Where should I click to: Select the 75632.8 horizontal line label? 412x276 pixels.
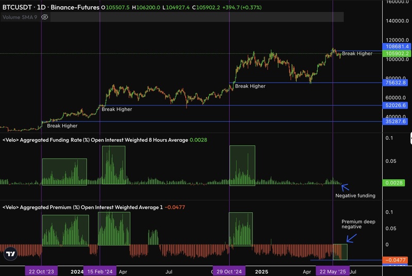pyautogui.click(x=395, y=83)
